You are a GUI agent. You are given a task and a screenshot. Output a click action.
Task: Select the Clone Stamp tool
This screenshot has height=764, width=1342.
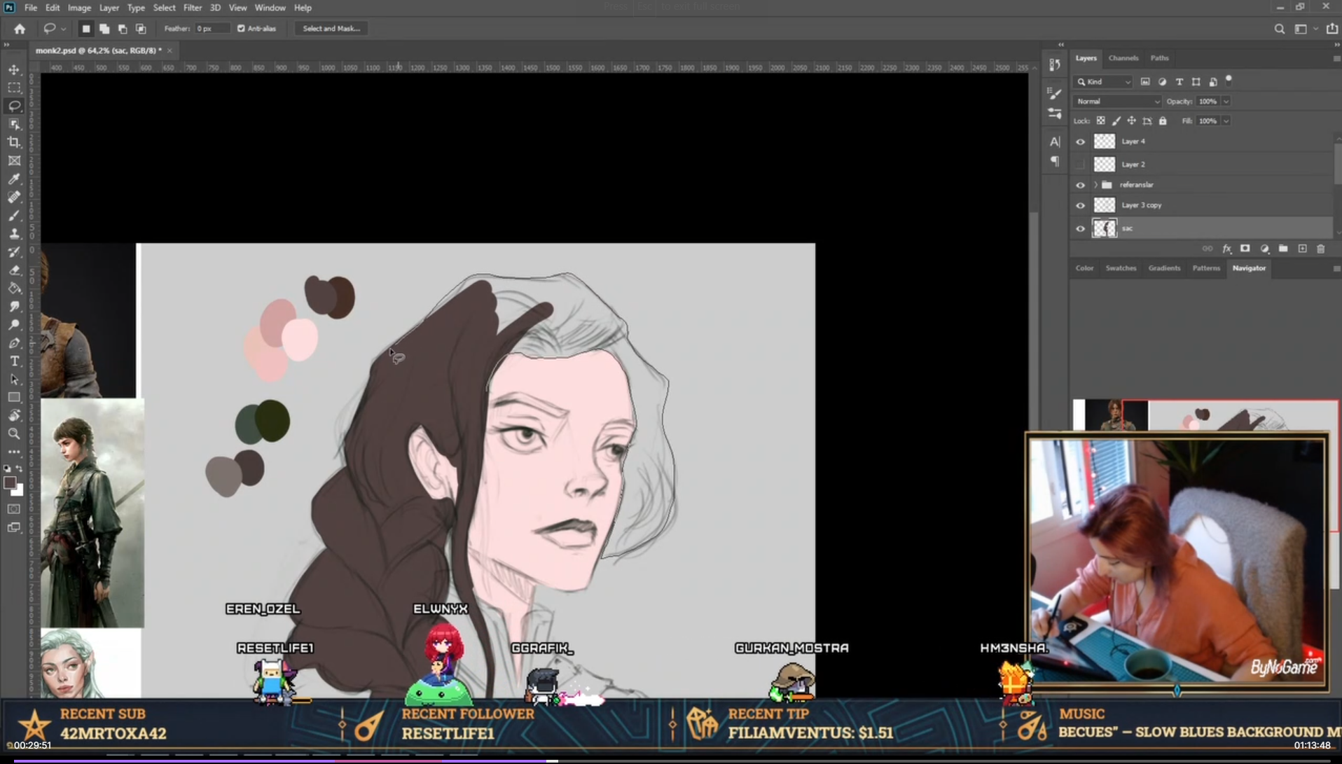[14, 233]
